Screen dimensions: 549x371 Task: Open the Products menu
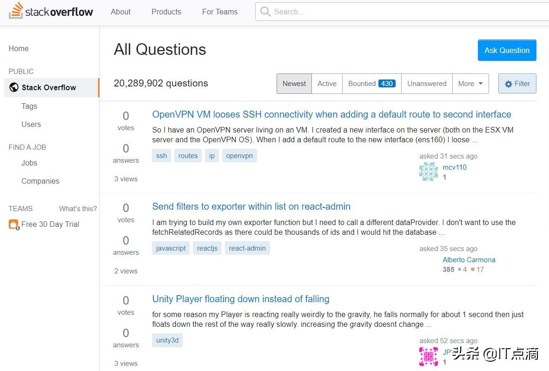coord(166,12)
